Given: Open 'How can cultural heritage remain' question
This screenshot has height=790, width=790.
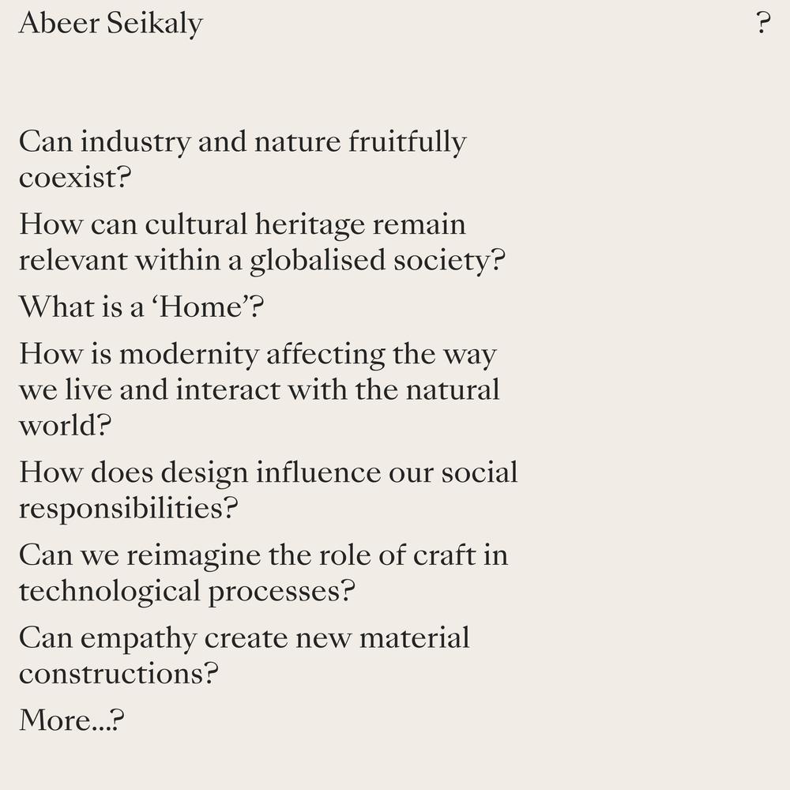Looking at the screenshot, I should coord(243,224).
